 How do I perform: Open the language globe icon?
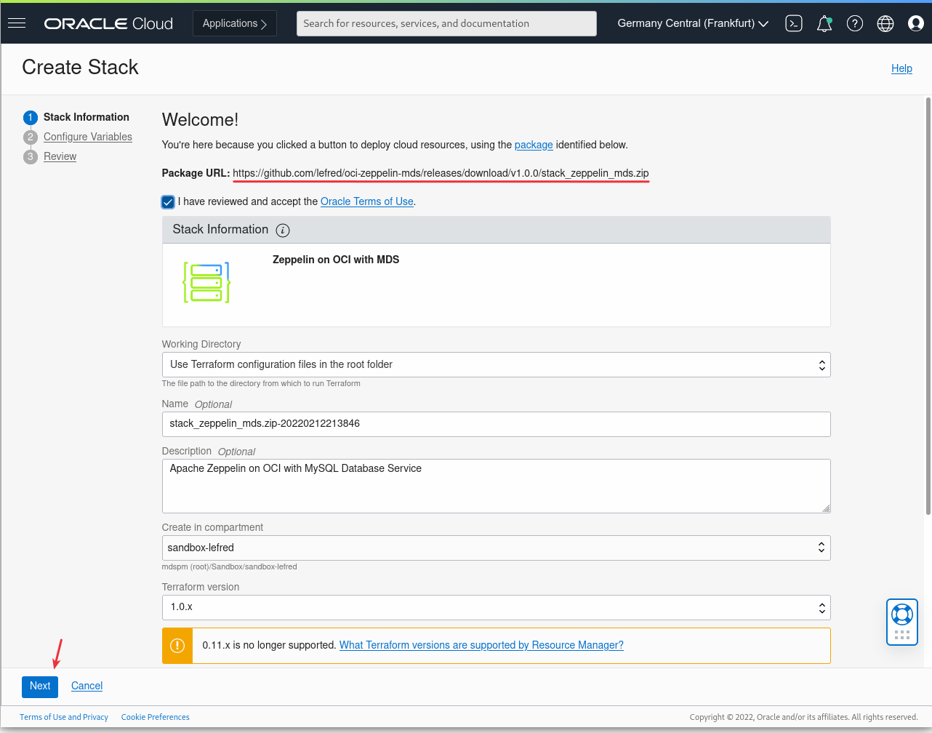coord(885,23)
